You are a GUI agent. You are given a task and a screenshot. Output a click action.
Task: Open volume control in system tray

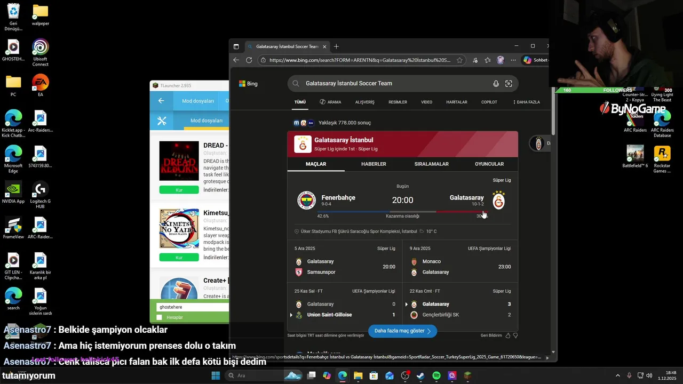tap(649, 375)
